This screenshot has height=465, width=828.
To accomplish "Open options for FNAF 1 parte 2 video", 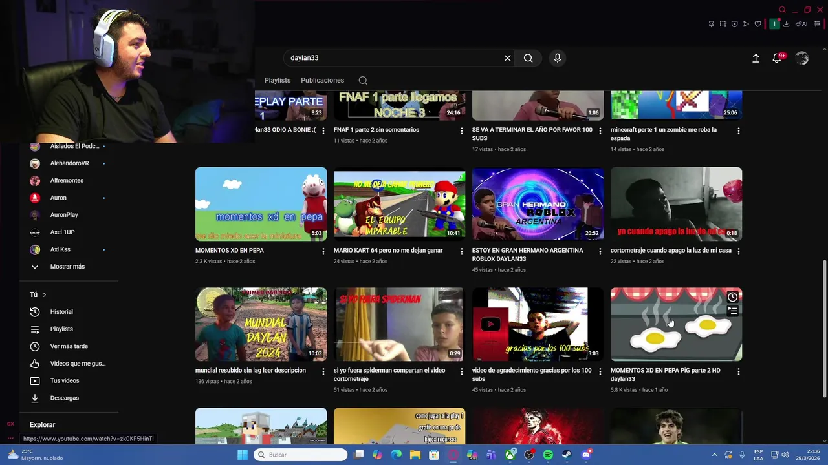I will (x=461, y=130).
